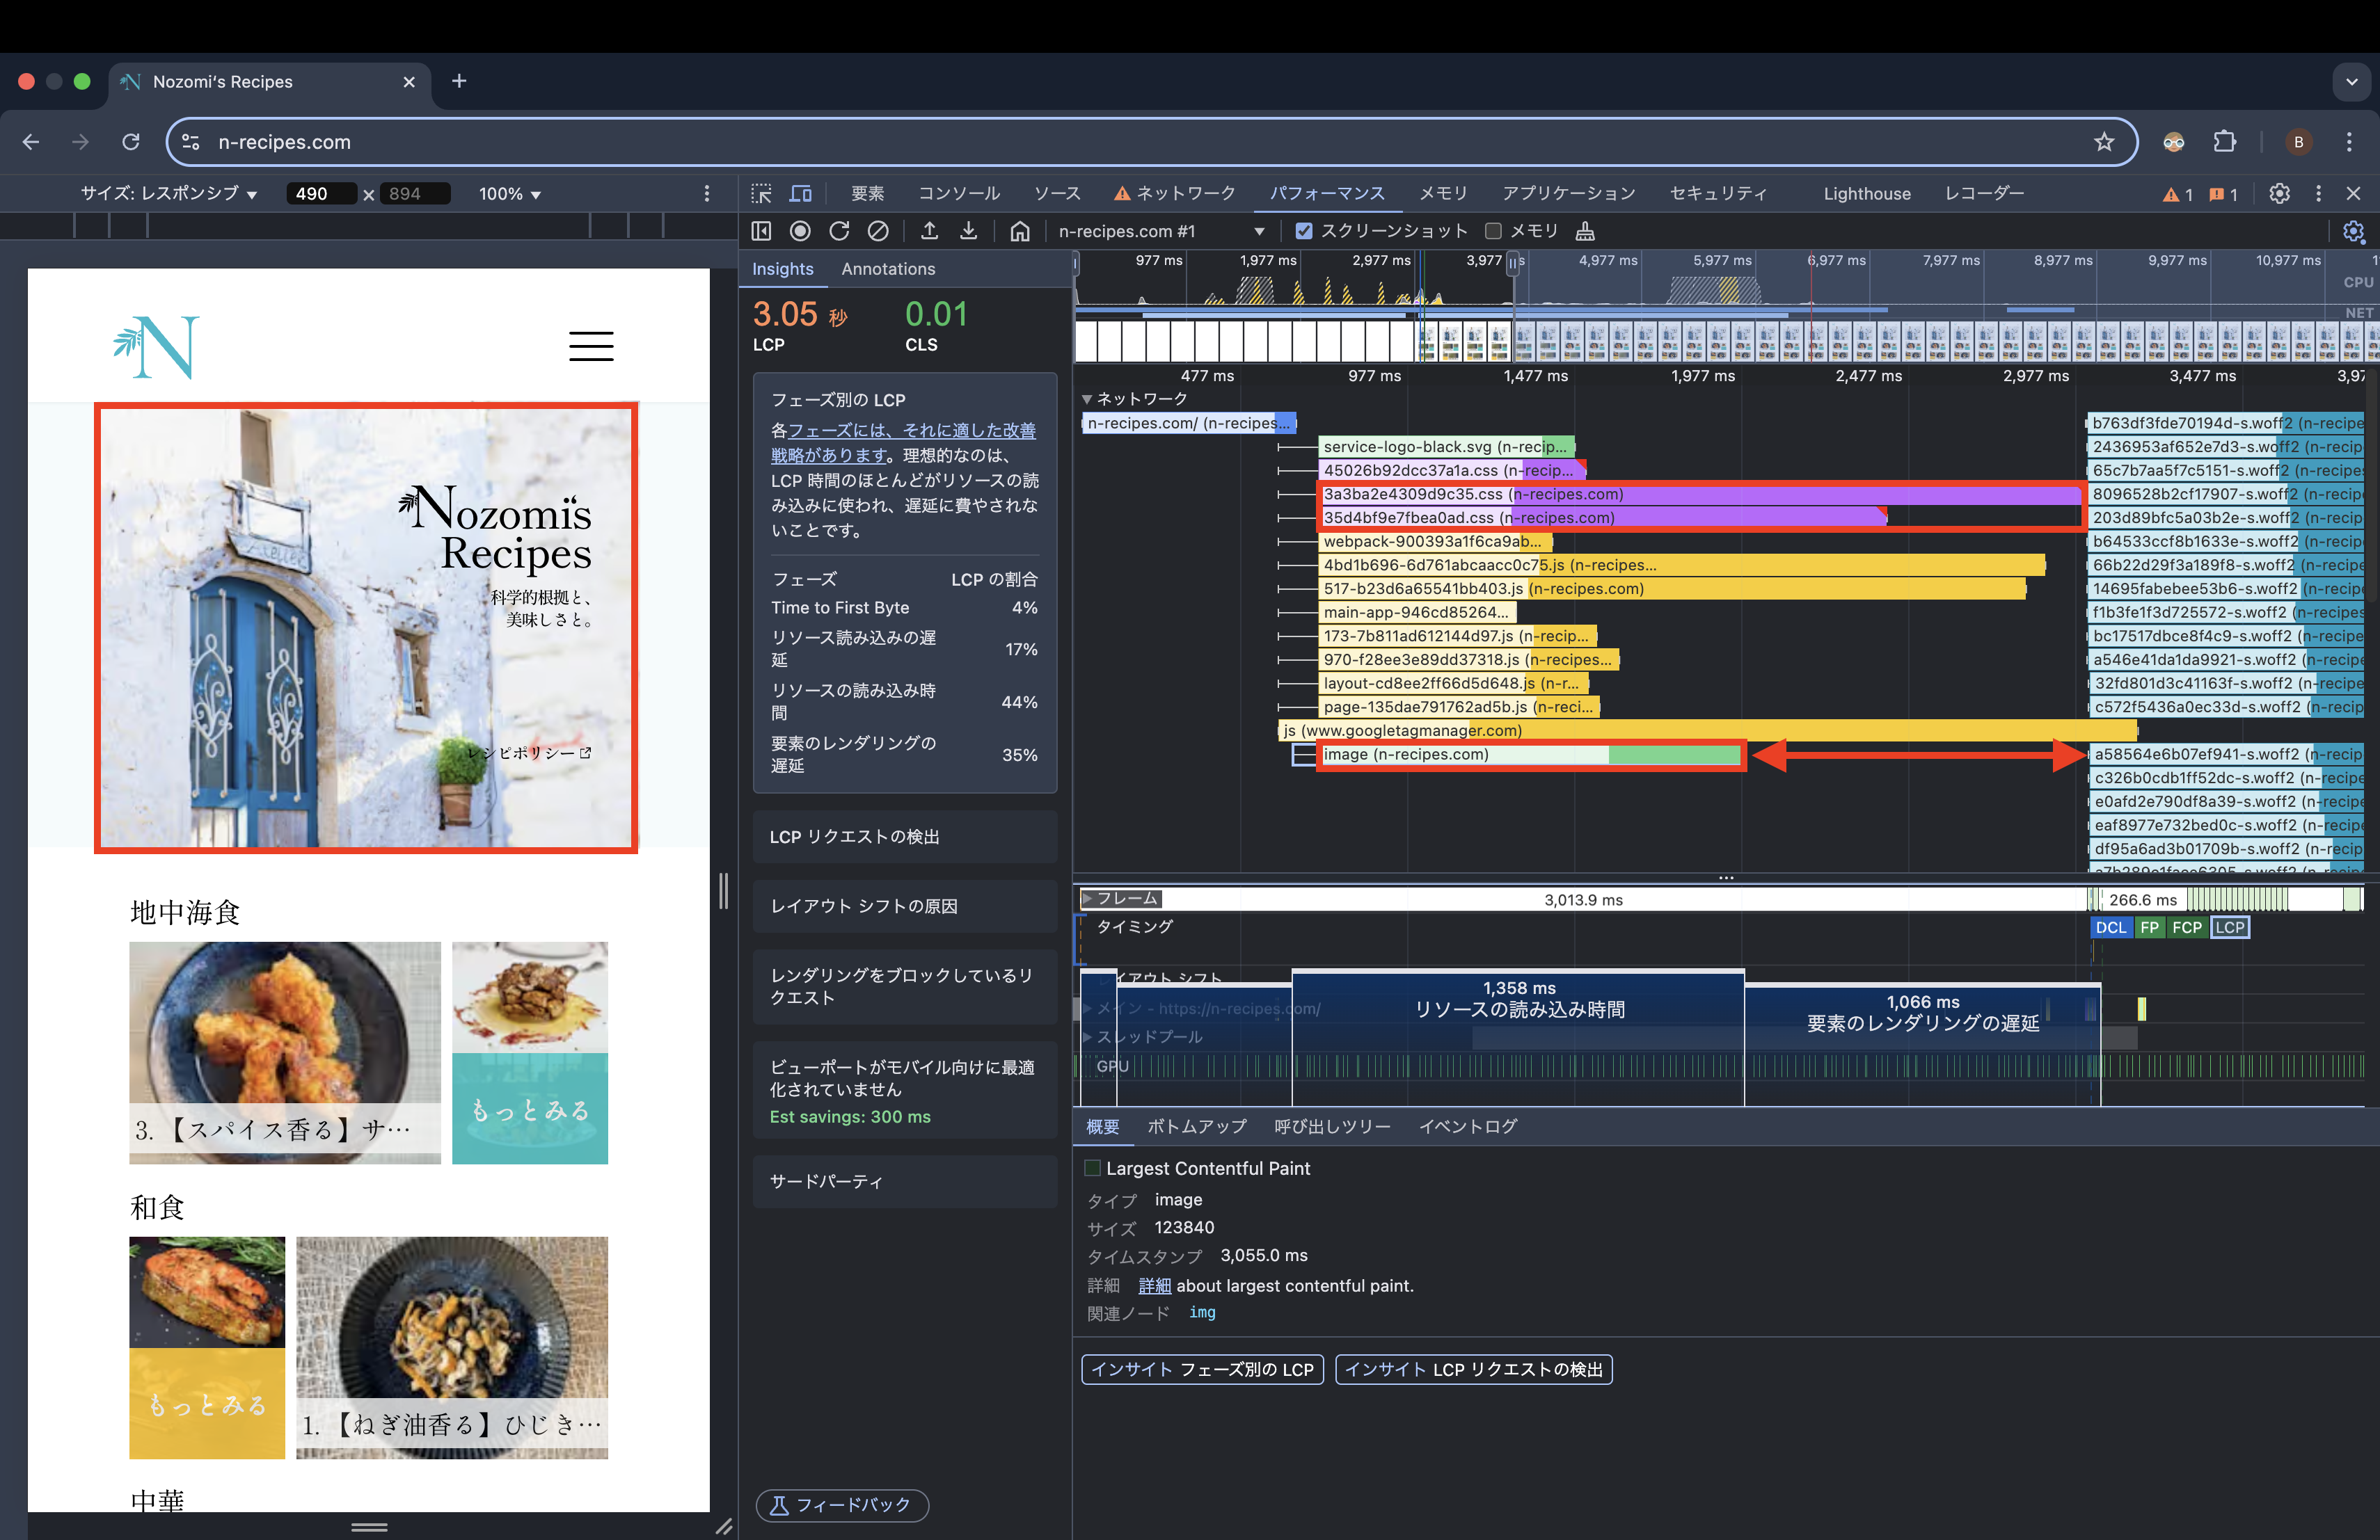2380x1540 pixels.
Task: Expand レンダリングをブロックしているリクエスト insight
Action: click(x=904, y=986)
